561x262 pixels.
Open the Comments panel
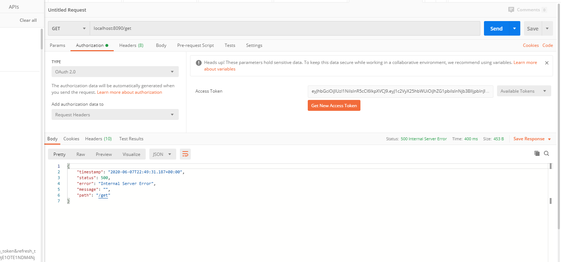pos(528,9)
